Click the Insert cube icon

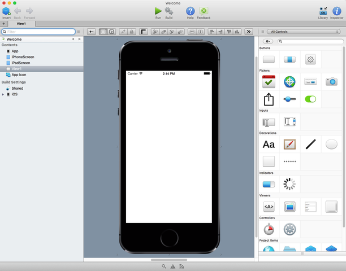[x=6, y=11]
